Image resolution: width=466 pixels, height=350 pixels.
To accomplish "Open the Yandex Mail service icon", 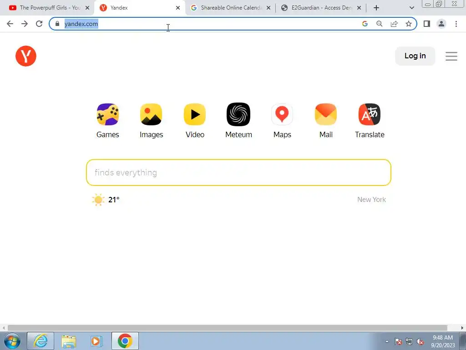I will [x=326, y=114].
